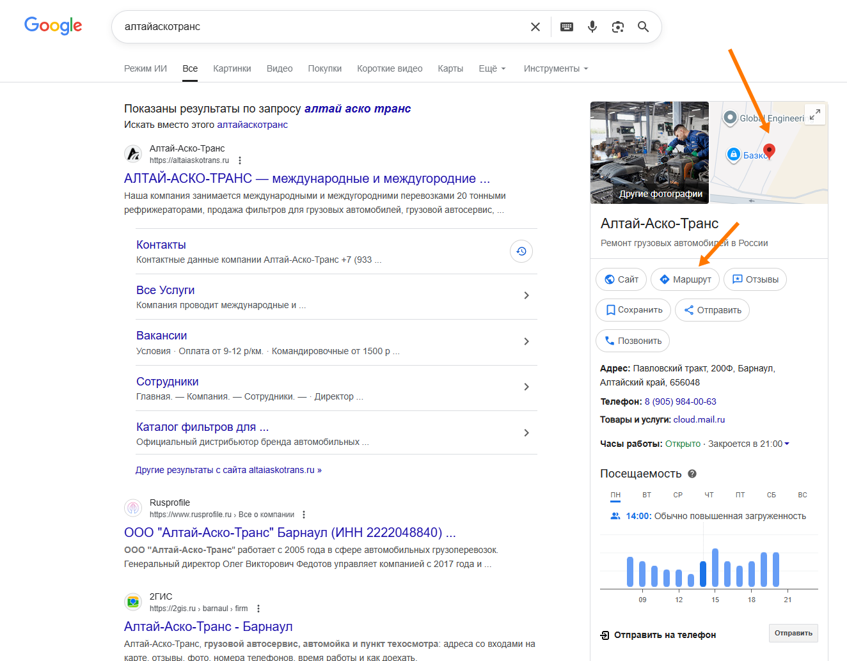Open the Карты tab
Screen dimensions: 847x661
(450, 68)
